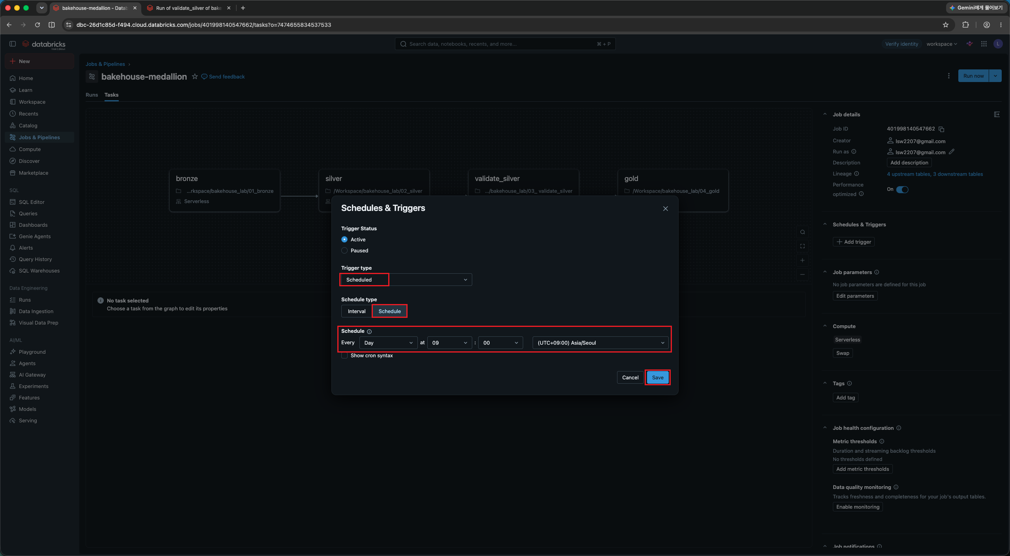Select the Paused trigger status
This screenshot has height=556, width=1010.
(x=344, y=250)
